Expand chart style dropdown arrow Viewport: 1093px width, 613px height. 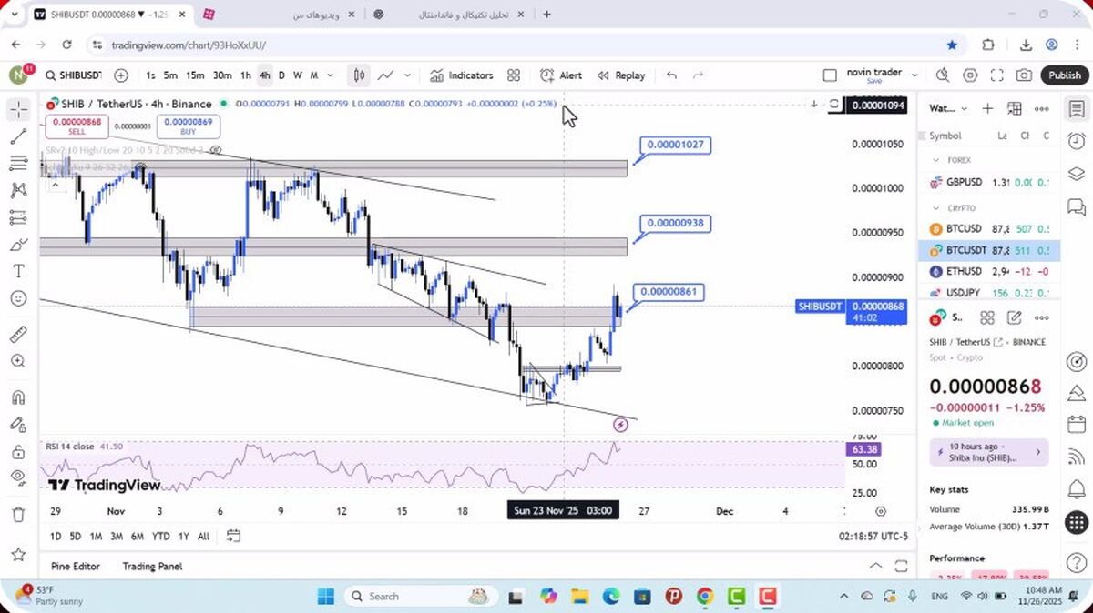[x=407, y=75]
